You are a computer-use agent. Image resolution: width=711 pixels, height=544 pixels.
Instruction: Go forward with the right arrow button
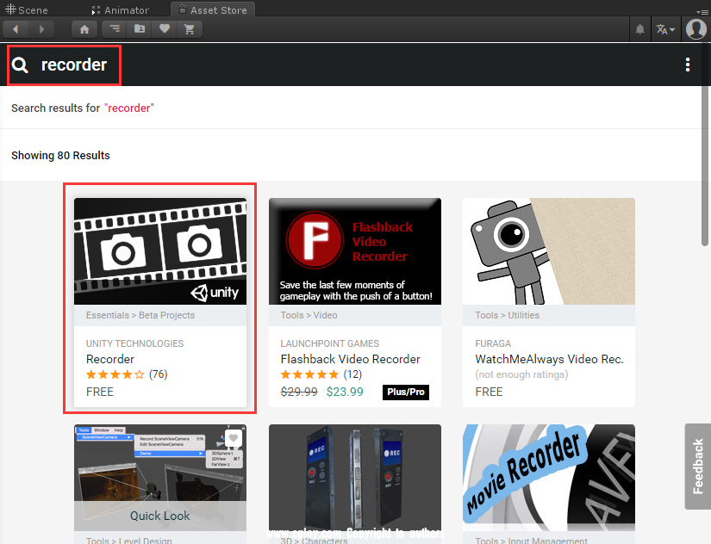(x=41, y=29)
